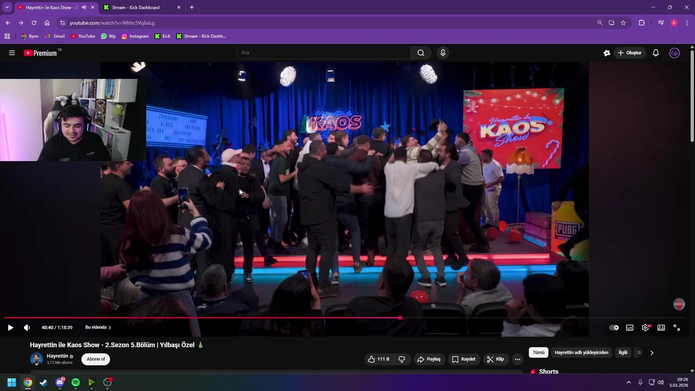Enter full screen mode
The height and width of the screenshot is (391, 695).
point(677,327)
